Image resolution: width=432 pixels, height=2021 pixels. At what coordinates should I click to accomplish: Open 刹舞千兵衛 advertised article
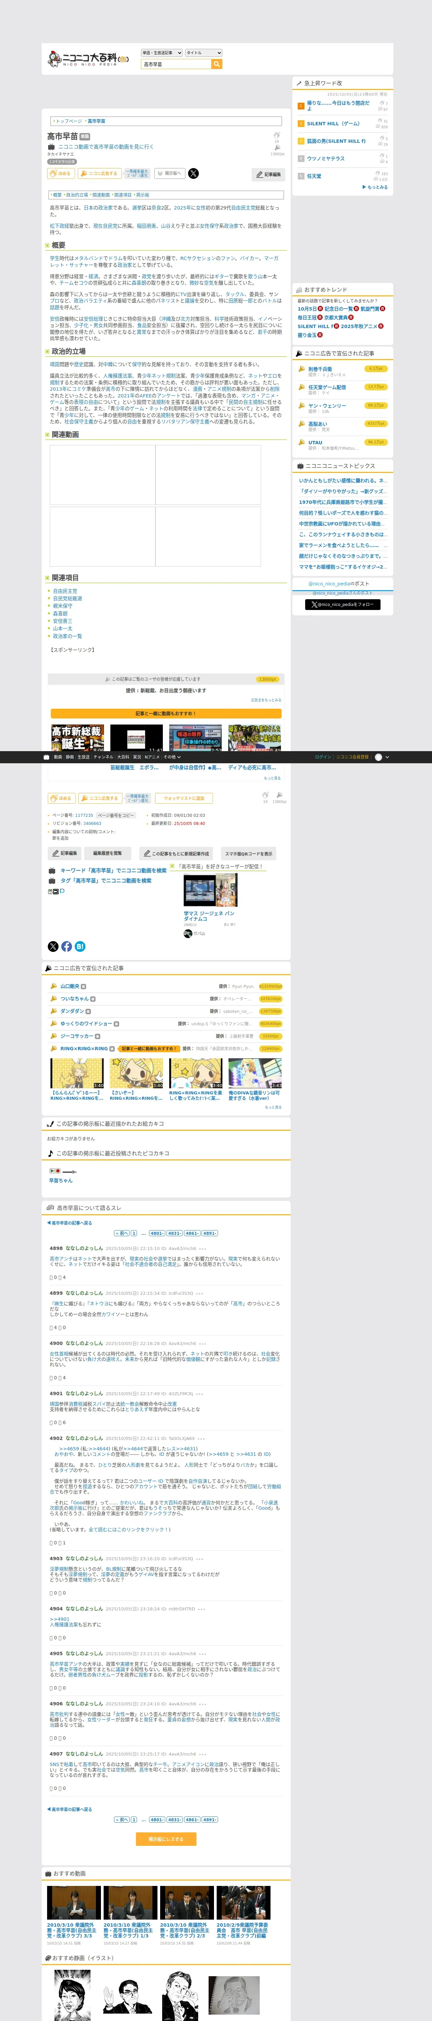tap(320, 369)
